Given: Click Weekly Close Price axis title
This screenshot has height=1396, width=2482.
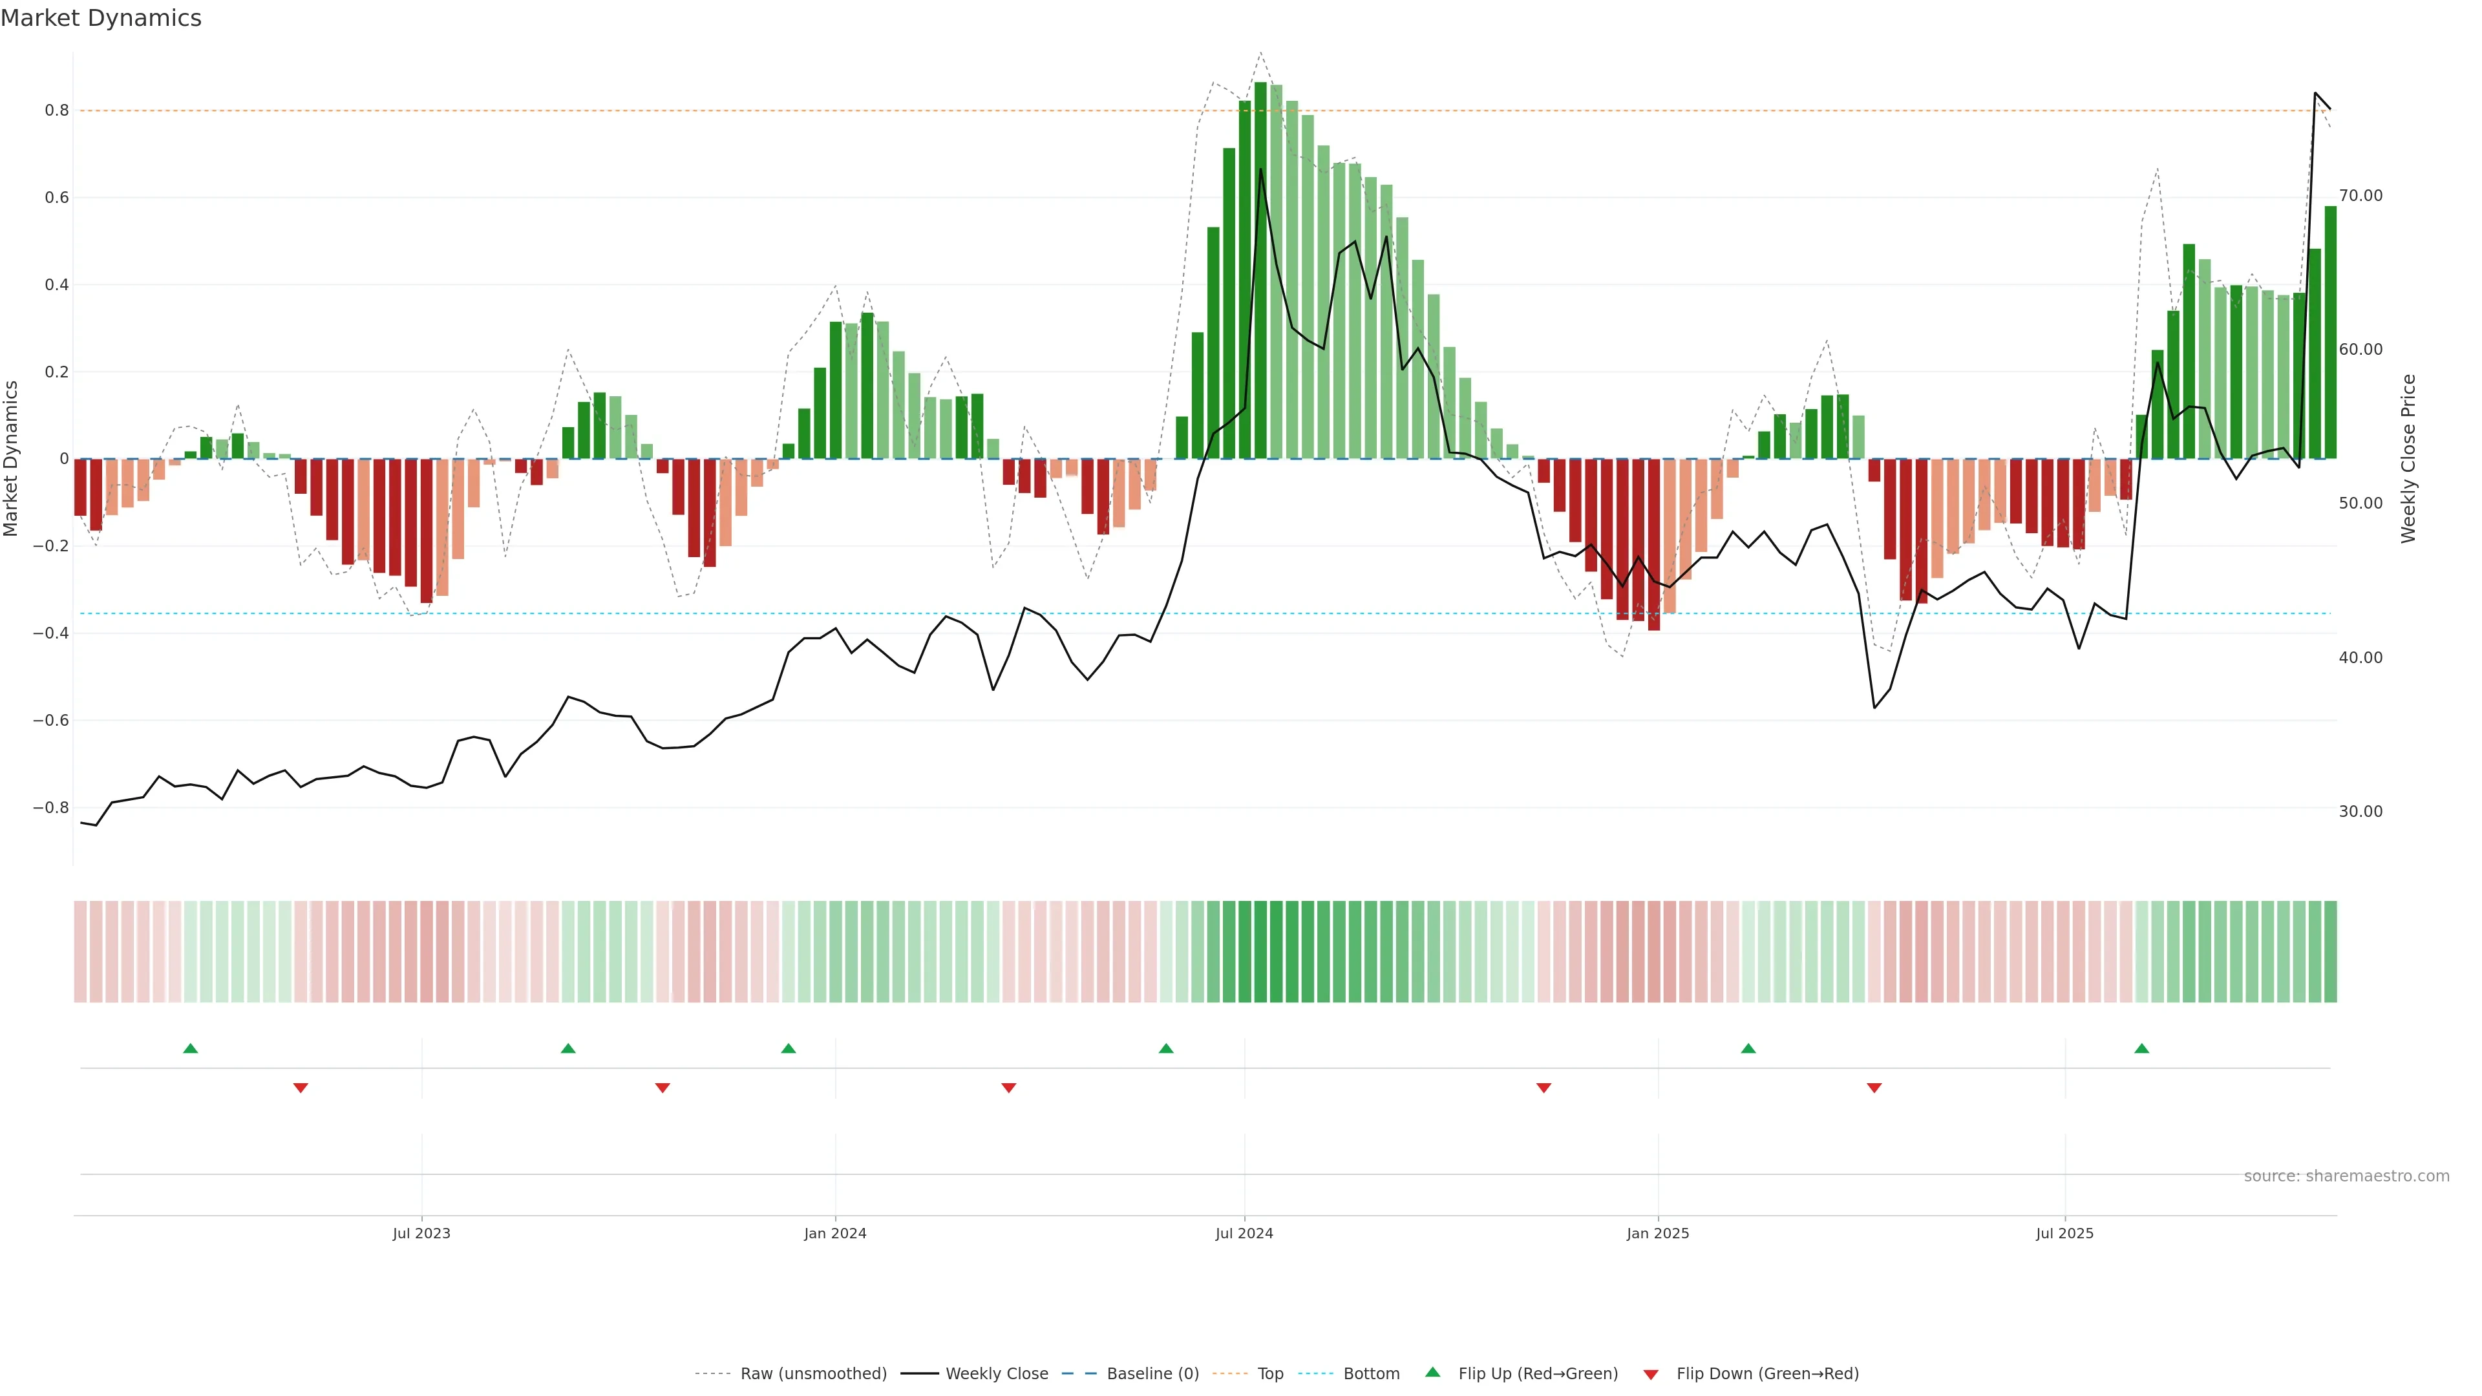Looking at the screenshot, I should point(2409,459).
